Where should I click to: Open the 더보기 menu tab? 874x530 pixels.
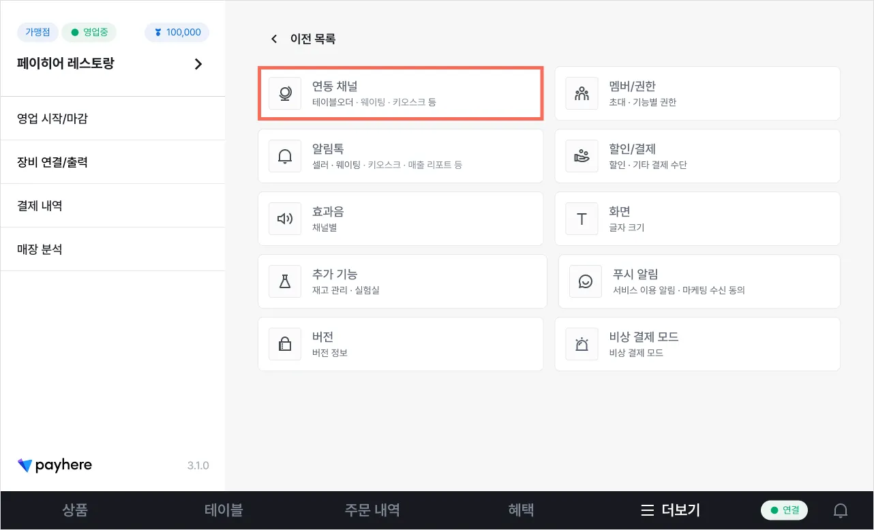[670, 510]
